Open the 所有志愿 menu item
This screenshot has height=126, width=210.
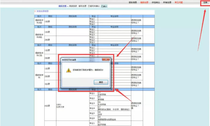click(x=167, y=2)
